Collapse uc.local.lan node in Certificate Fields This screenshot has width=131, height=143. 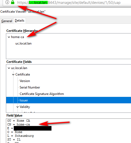9,68
